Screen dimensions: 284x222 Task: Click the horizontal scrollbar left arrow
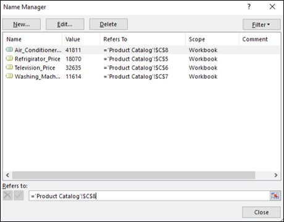coord(7,175)
